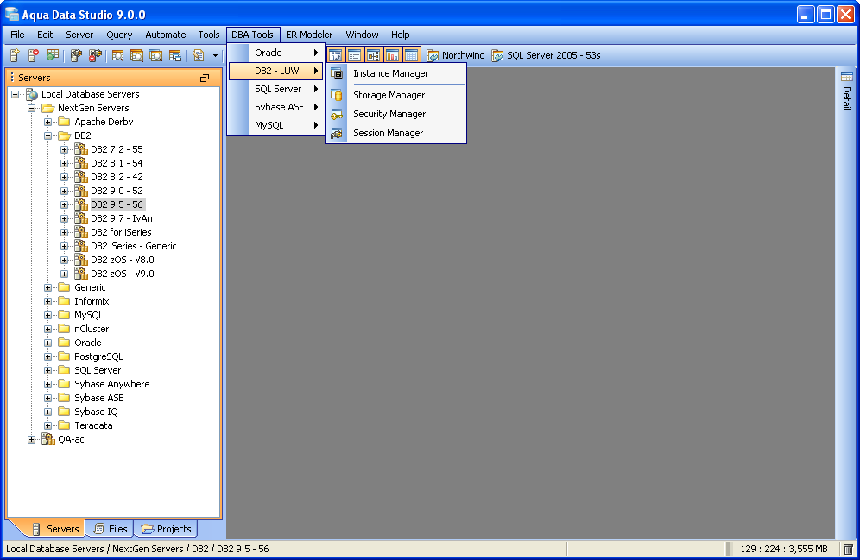Click the memory usage status readout
Viewport: 860px width, 560px height.
pyautogui.click(x=784, y=549)
